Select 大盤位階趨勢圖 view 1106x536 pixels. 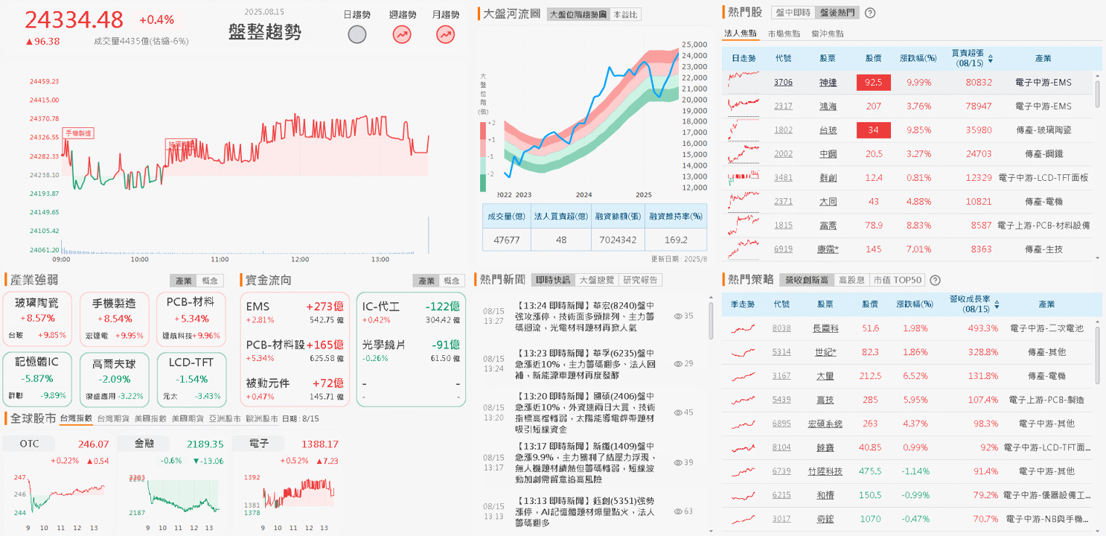pos(578,14)
